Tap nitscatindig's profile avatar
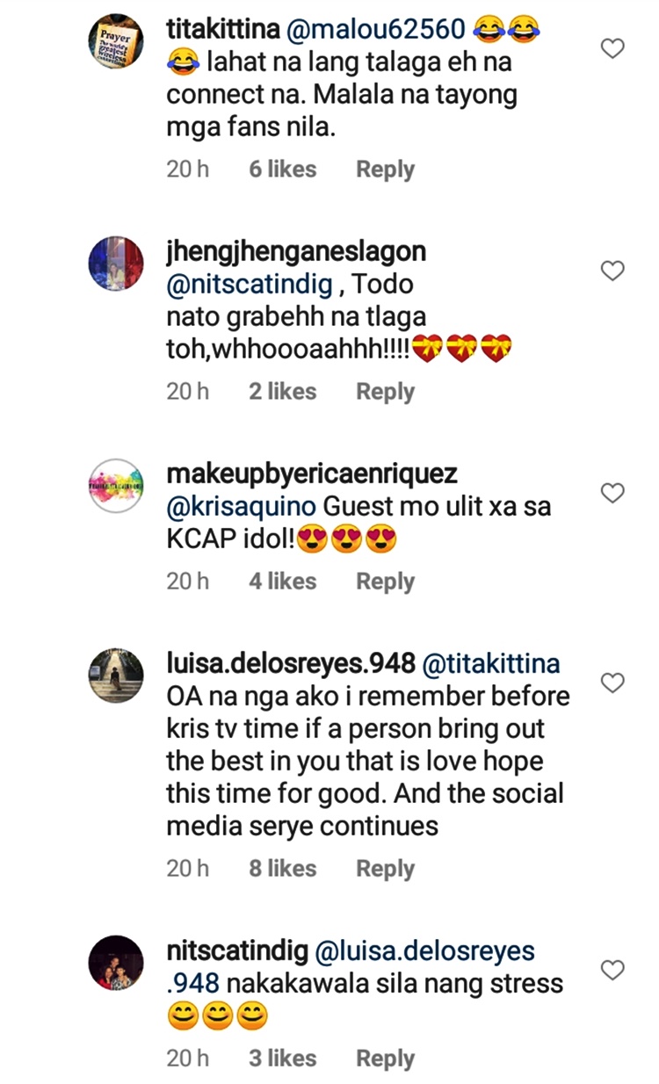 click(x=116, y=963)
